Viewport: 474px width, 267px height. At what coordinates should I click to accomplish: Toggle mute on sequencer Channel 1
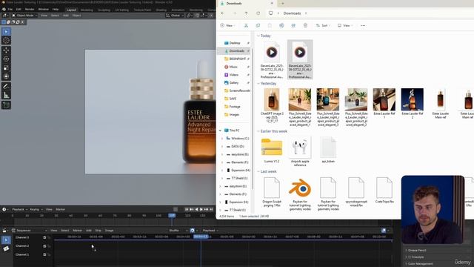(x=44, y=254)
